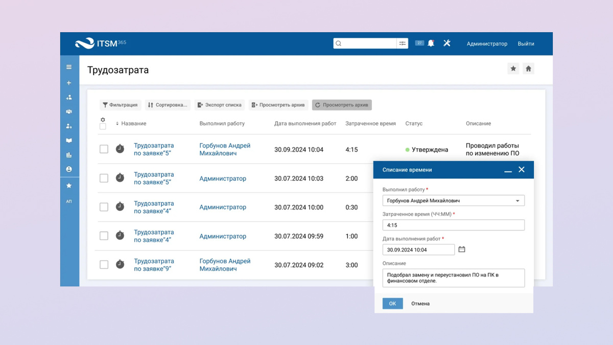This screenshot has width=613, height=345.
Task: Open the Сортировка... toolbar button
Action: pos(168,105)
